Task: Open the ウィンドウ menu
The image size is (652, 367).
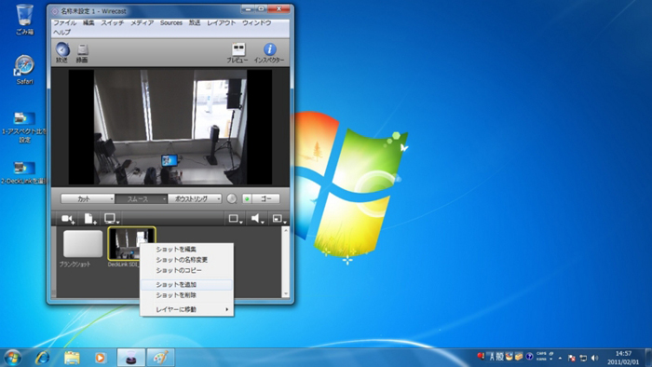Action: (x=256, y=23)
